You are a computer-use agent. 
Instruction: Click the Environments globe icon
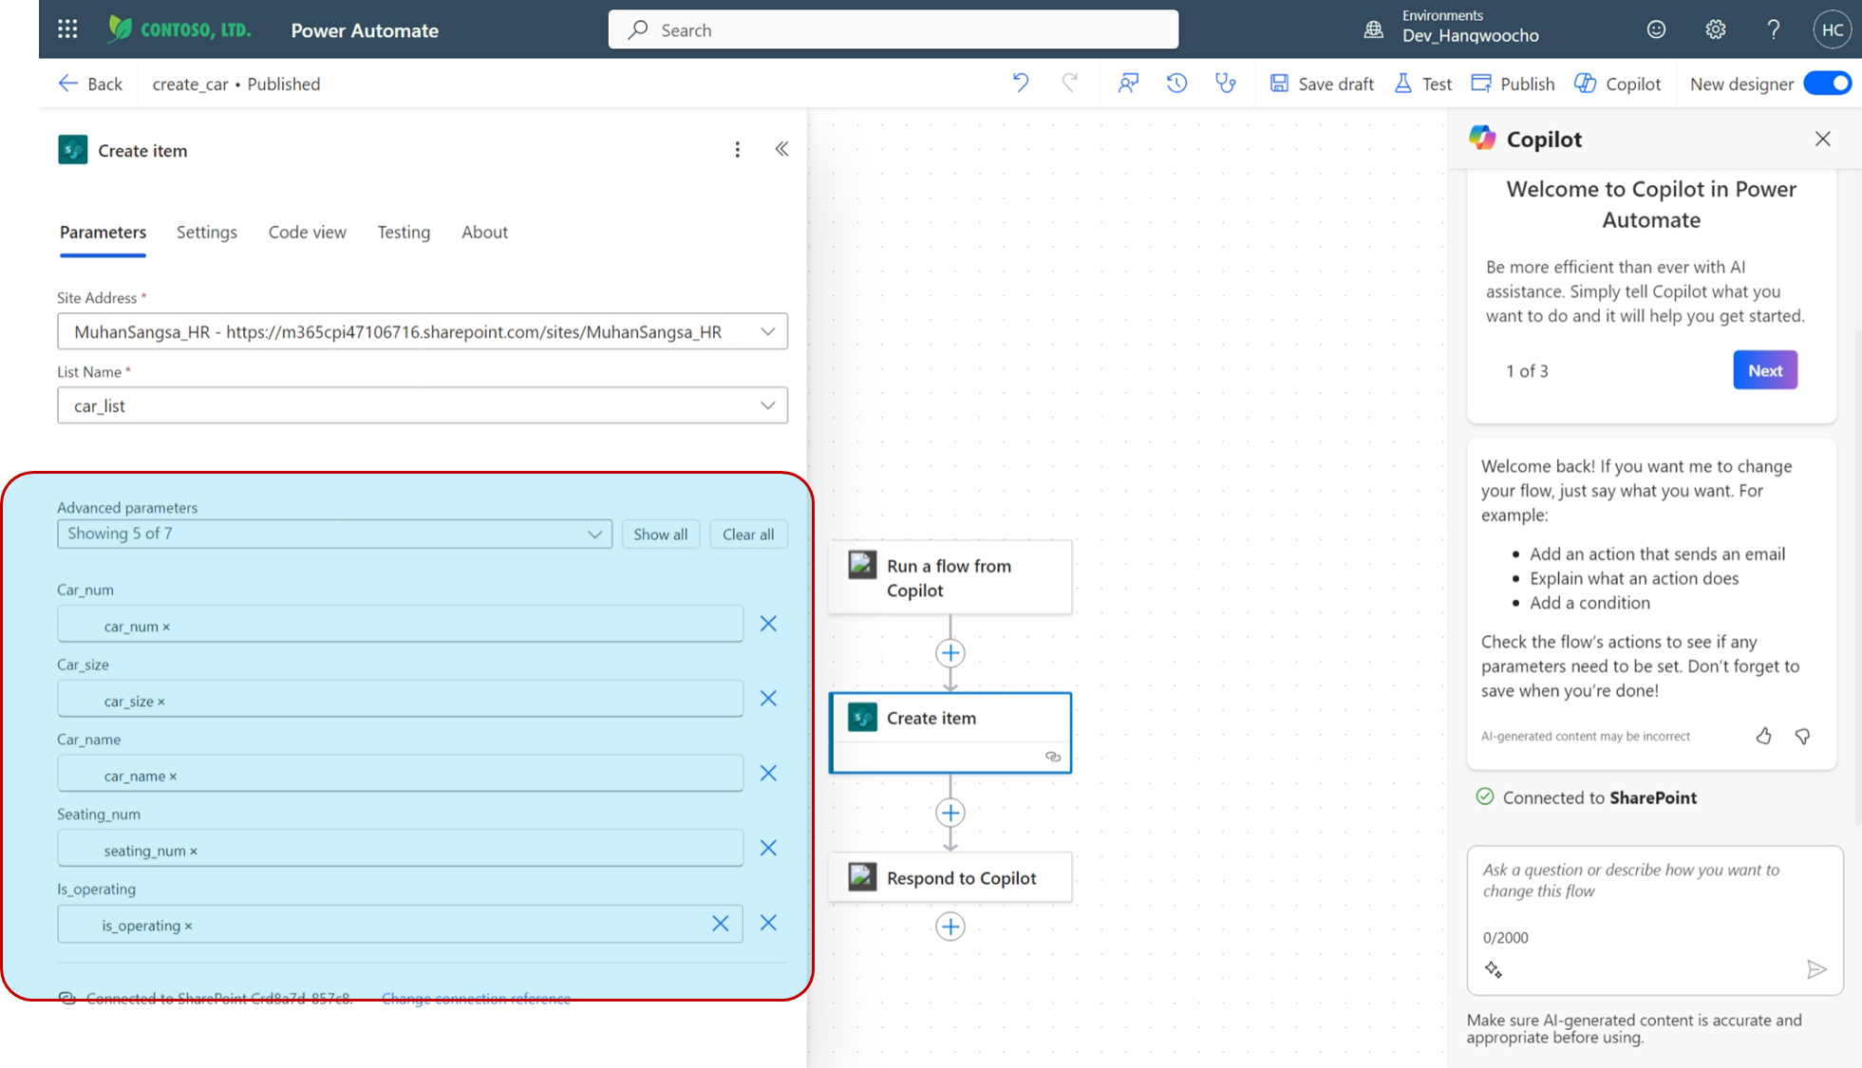pyautogui.click(x=1373, y=29)
